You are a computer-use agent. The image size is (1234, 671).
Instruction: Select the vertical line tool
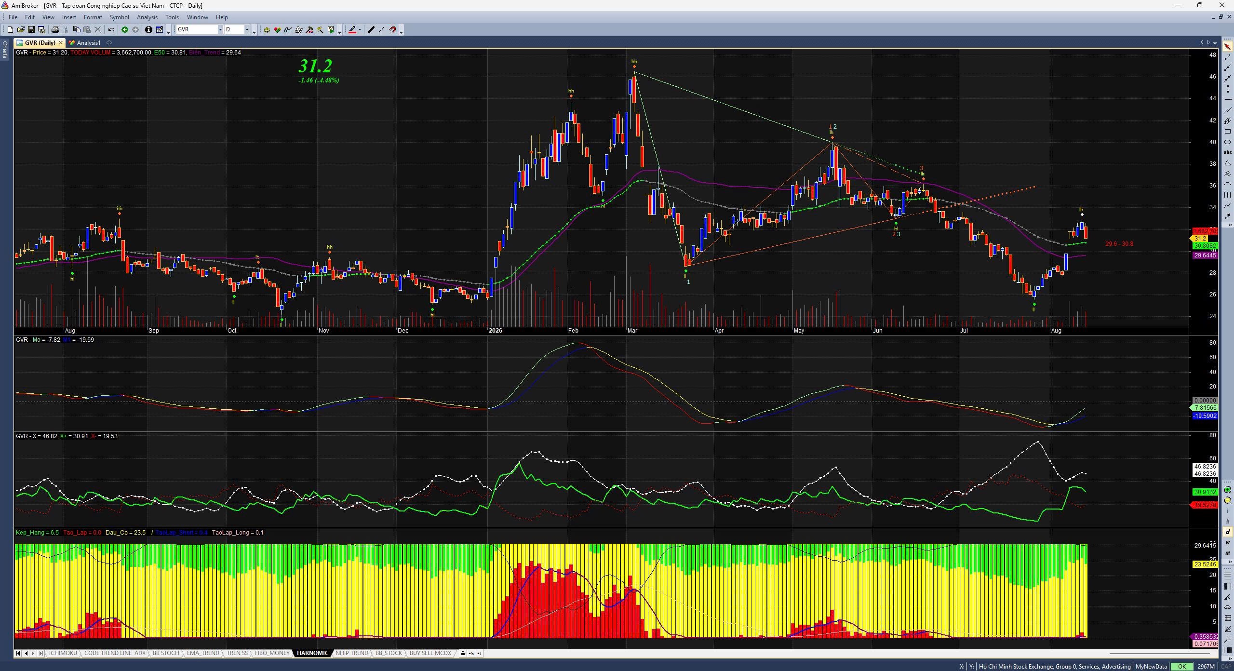[x=1227, y=89]
